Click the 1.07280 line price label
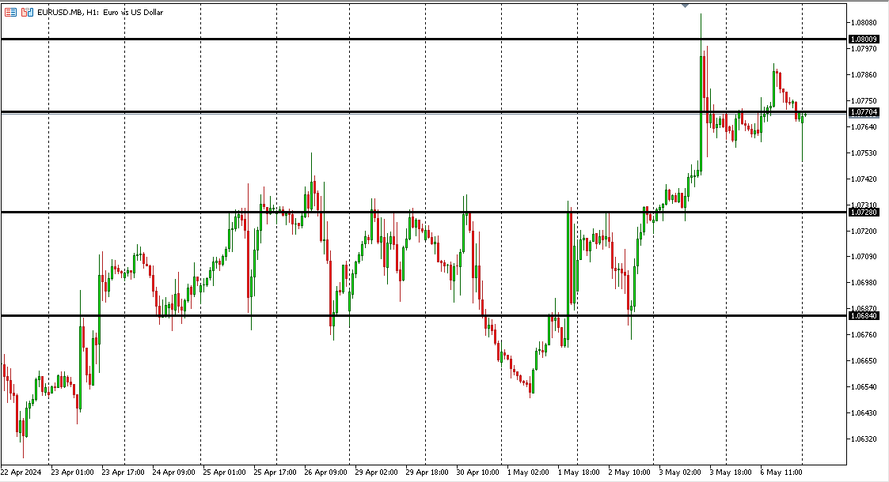Viewport: 889px width, 482px height. click(x=864, y=212)
